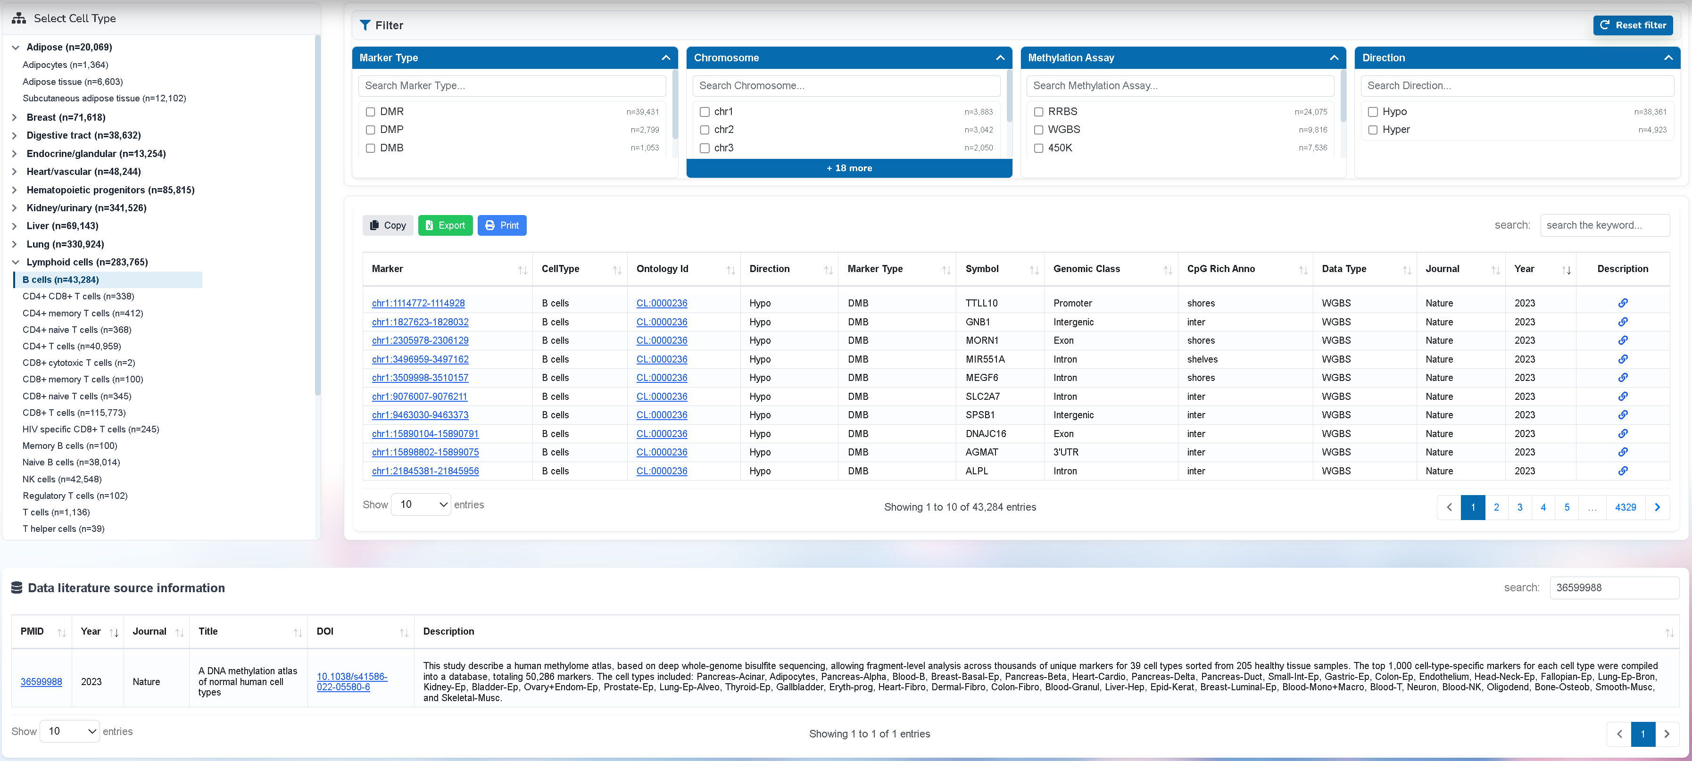Open description link for MEGF6 row
The image size is (1692, 761).
[1622, 378]
